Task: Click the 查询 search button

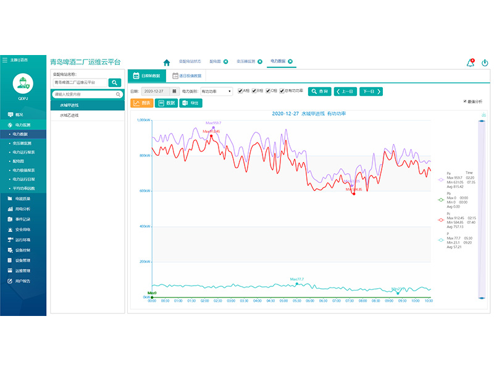Action: 320,92
